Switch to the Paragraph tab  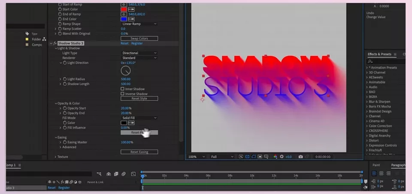(x=398, y=165)
